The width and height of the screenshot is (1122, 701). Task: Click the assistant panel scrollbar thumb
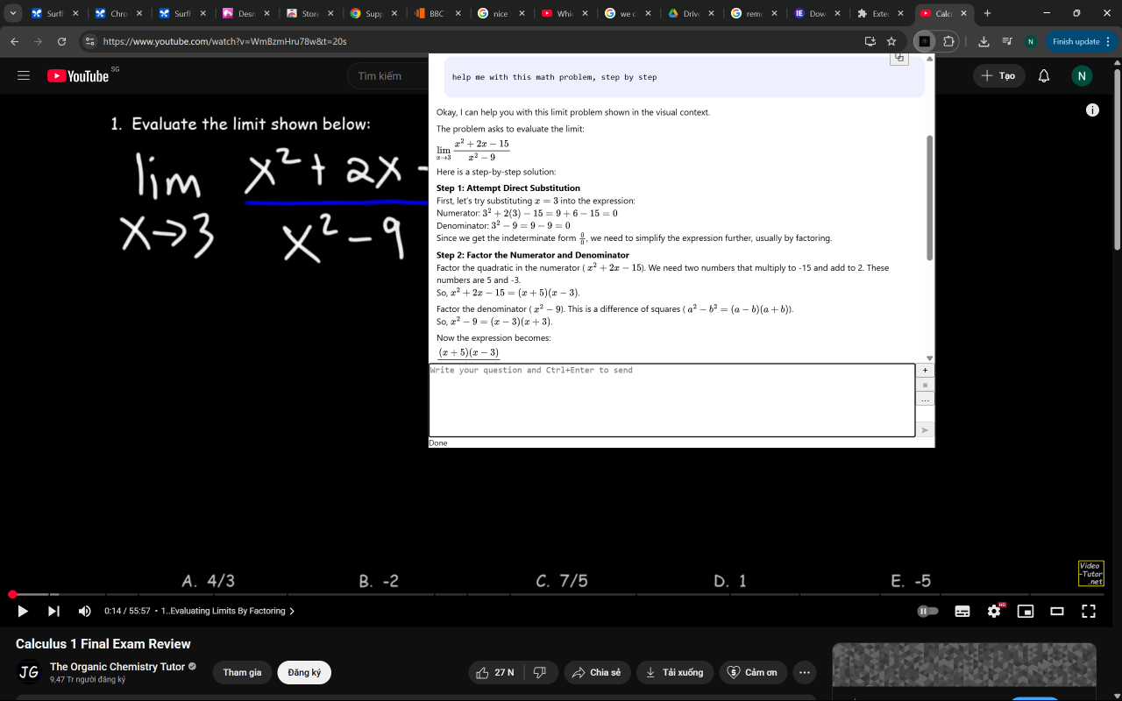(x=930, y=197)
